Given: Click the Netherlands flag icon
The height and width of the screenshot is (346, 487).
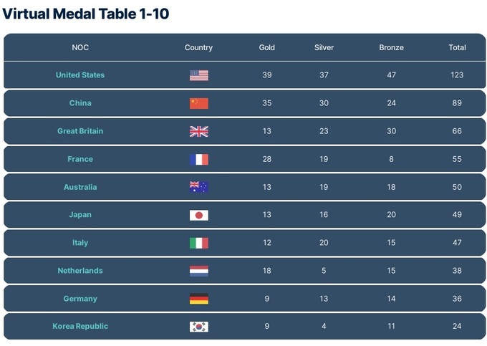Looking at the screenshot, I should pyautogui.click(x=198, y=271).
